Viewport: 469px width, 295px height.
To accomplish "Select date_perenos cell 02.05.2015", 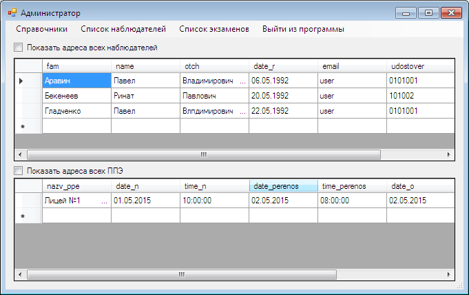I will click(x=283, y=201).
